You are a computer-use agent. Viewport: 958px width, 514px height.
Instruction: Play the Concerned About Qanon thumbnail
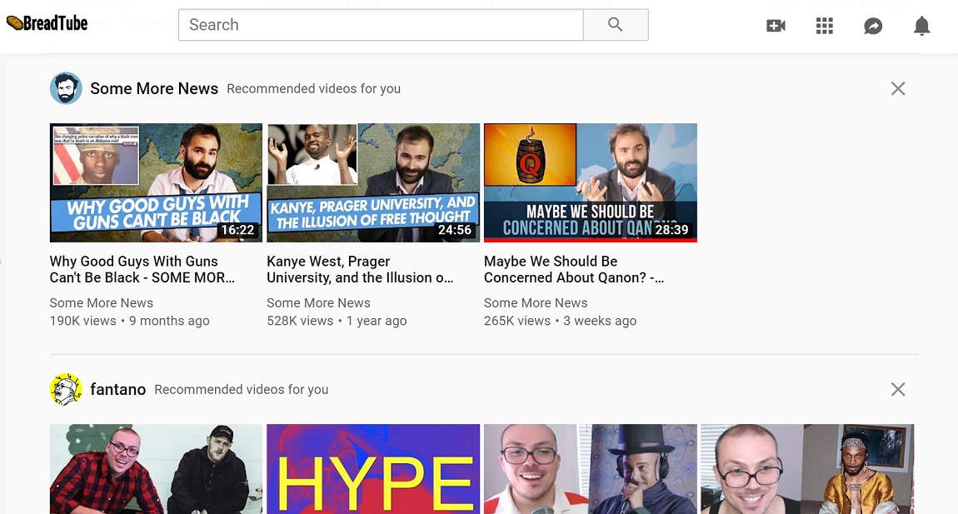click(x=590, y=182)
